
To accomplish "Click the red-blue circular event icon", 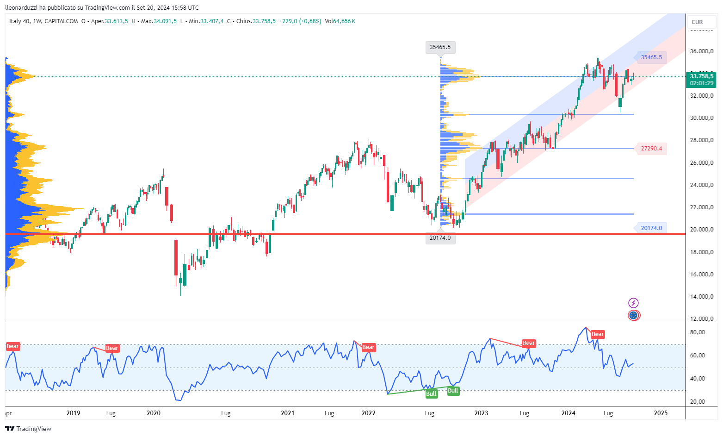I will (634, 316).
